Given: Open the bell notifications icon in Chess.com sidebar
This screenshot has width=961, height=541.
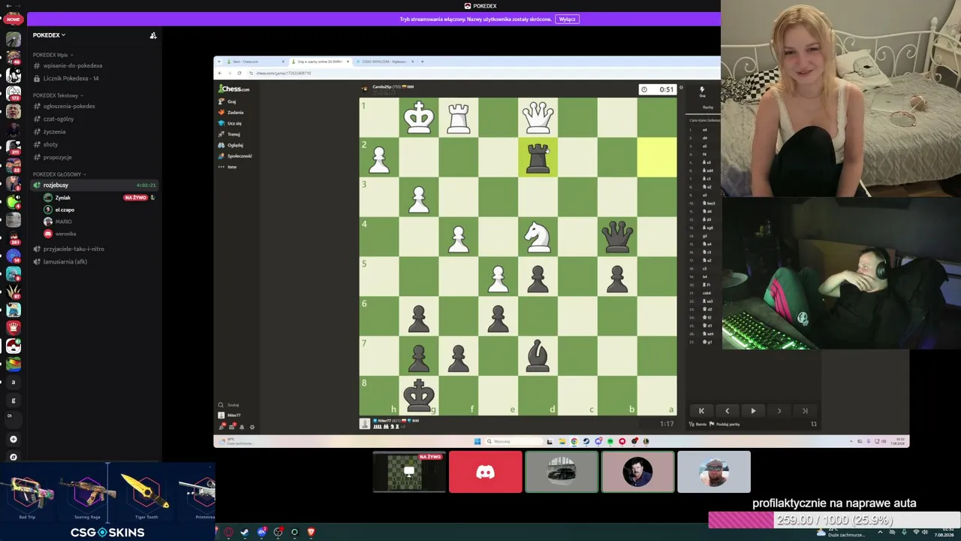Looking at the screenshot, I should coord(241,427).
